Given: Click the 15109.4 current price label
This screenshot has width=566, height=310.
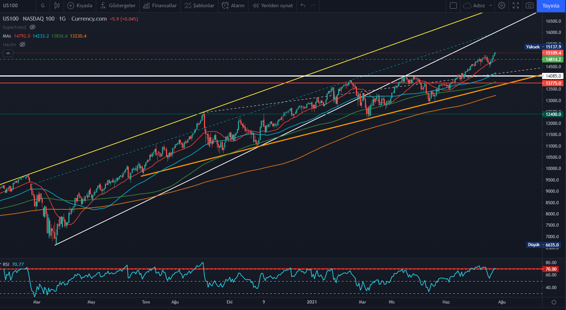Looking at the screenshot, I should (553, 53).
